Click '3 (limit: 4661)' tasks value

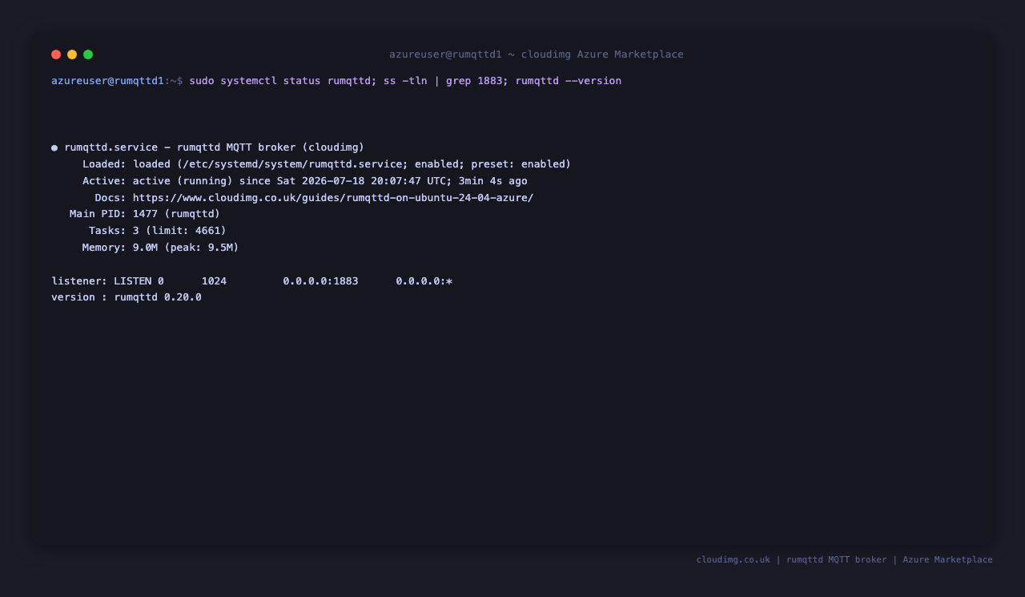point(179,231)
